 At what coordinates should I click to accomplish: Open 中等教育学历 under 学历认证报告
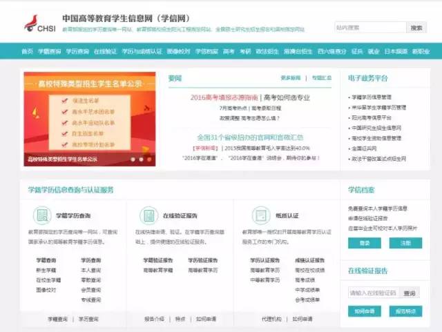(x=265, y=280)
